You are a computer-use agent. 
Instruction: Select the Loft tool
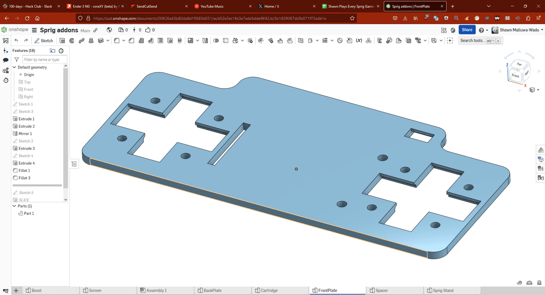[x=91, y=40]
